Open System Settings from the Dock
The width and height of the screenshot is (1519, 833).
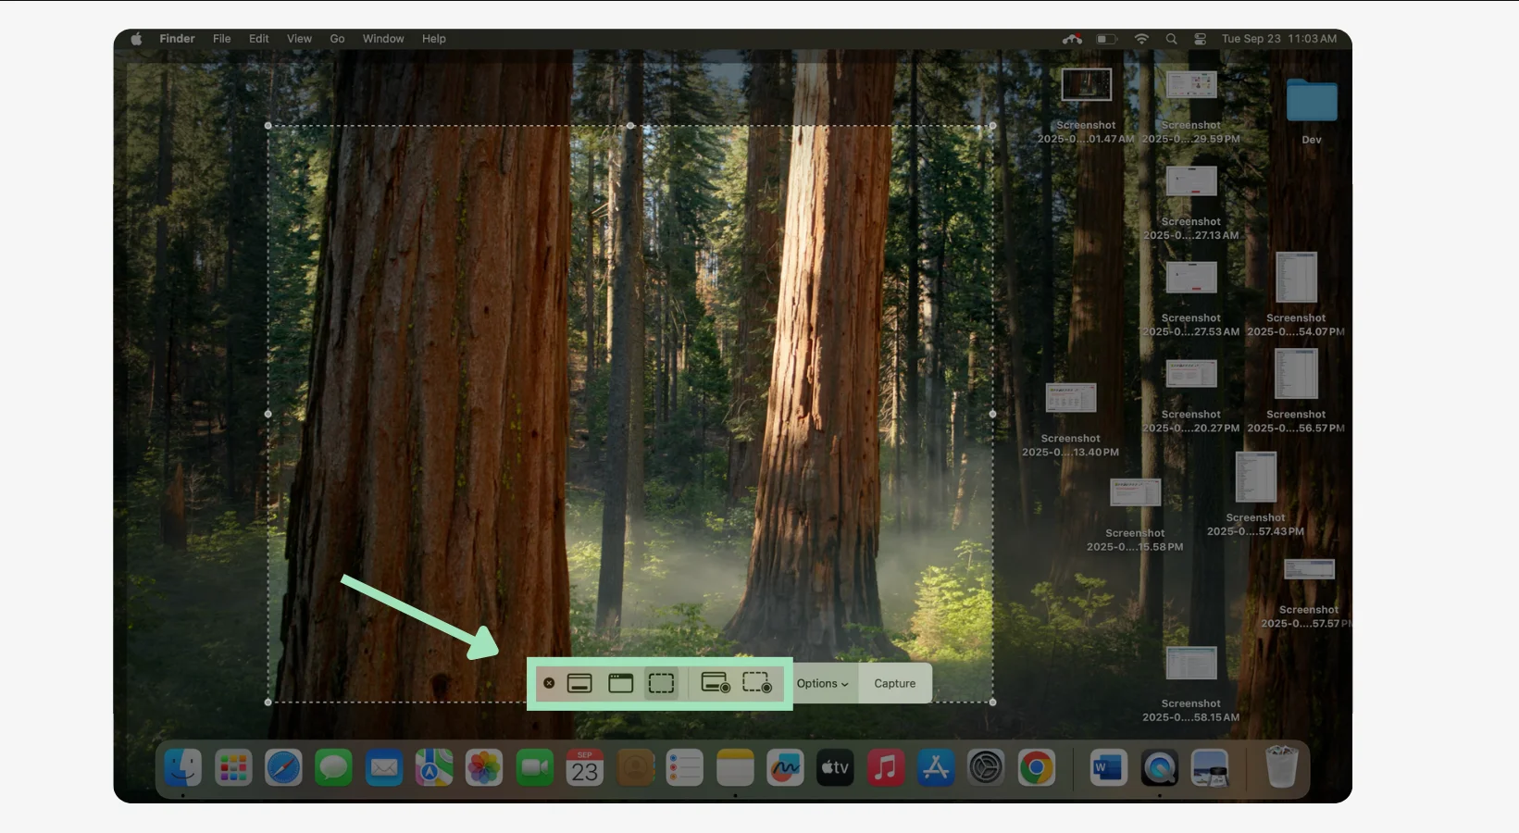[986, 767]
